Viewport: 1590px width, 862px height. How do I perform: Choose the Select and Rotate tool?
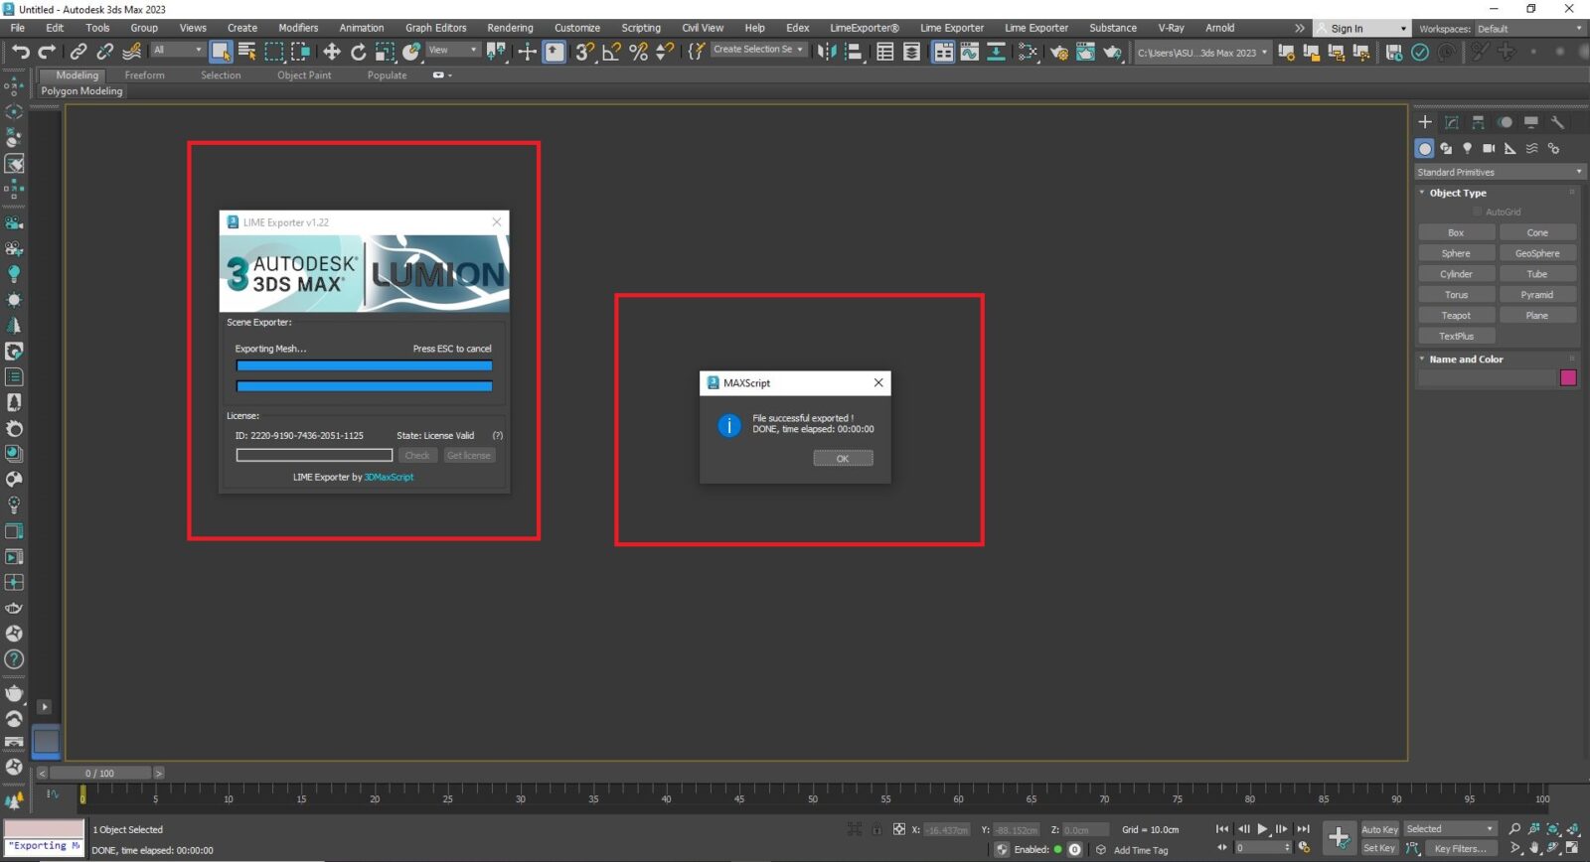point(358,52)
